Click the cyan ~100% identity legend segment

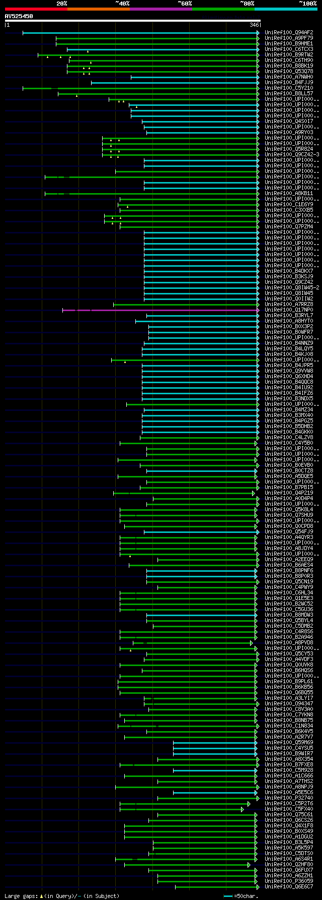pos(286,9)
